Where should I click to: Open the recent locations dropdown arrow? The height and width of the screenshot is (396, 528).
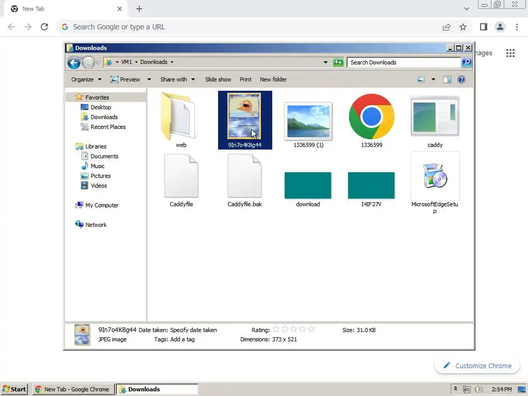[98, 62]
